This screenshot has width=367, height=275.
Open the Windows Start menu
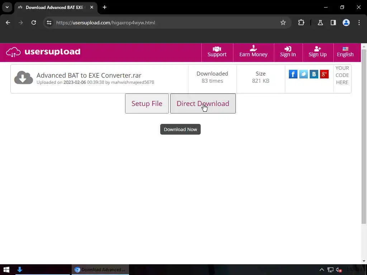click(6, 270)
